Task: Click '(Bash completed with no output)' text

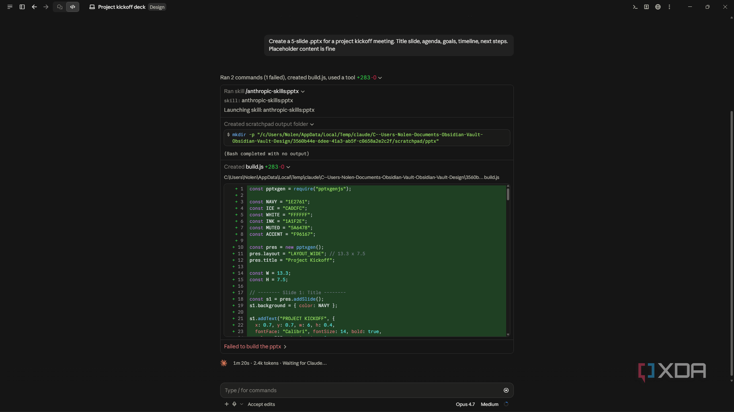Action: (266, 154)
